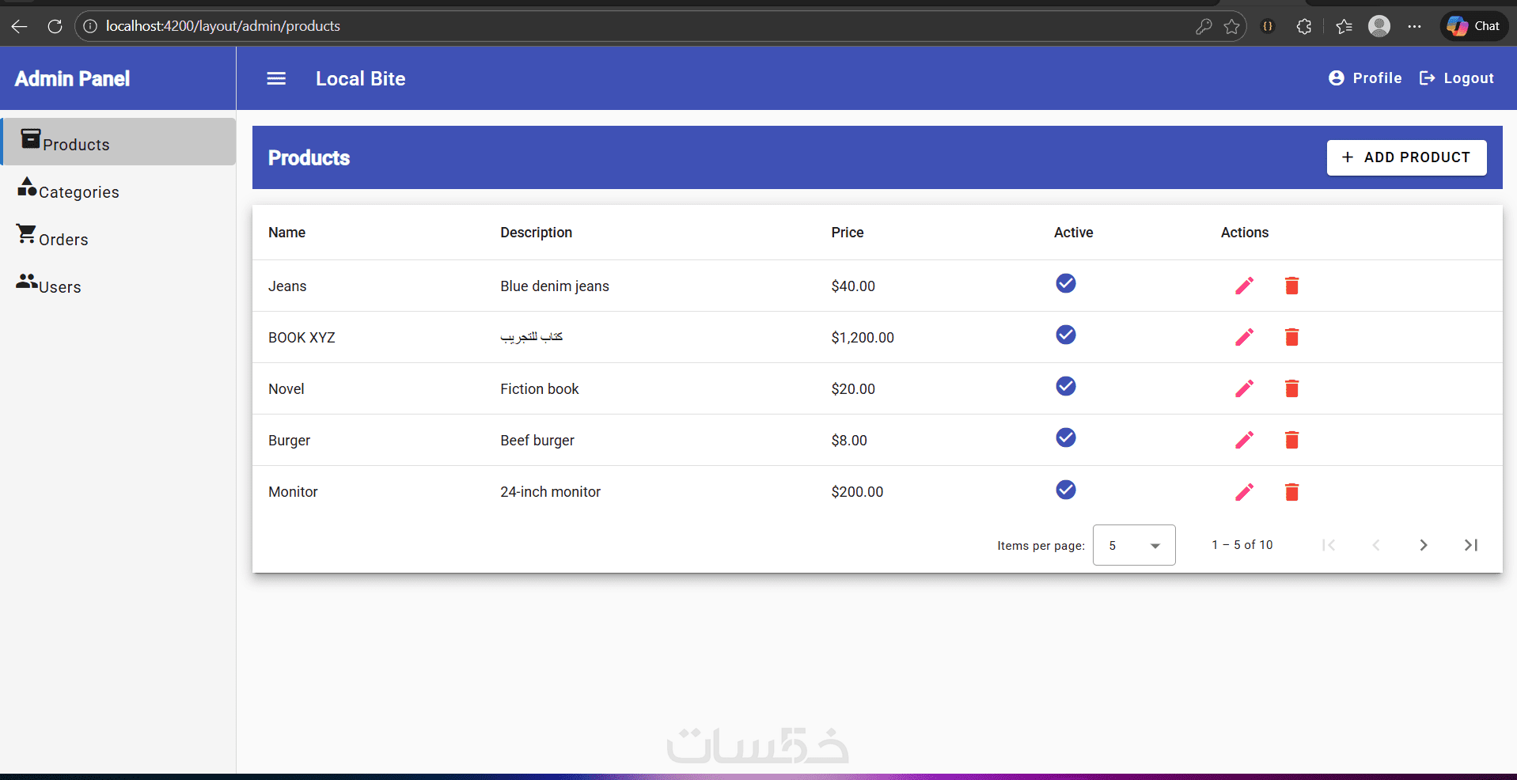Edit the Monitor product entry
This screenshot has height=780, width=1517.
pyautogui.click(x=1244, y=492)
